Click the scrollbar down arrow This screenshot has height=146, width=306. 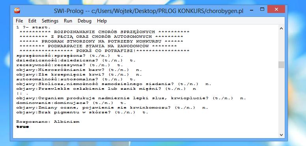(x=281, y=135)
